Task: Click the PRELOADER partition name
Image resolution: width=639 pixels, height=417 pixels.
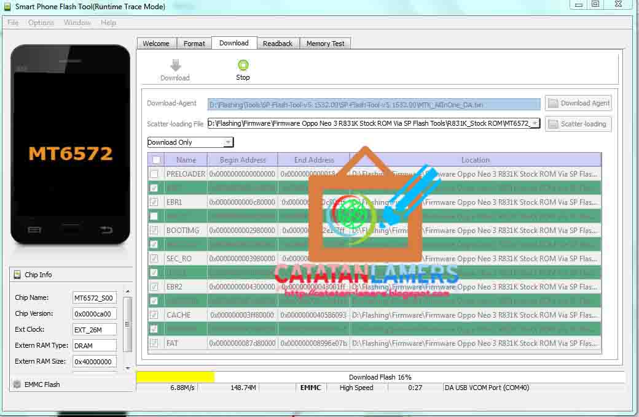Action: point(186,174)
